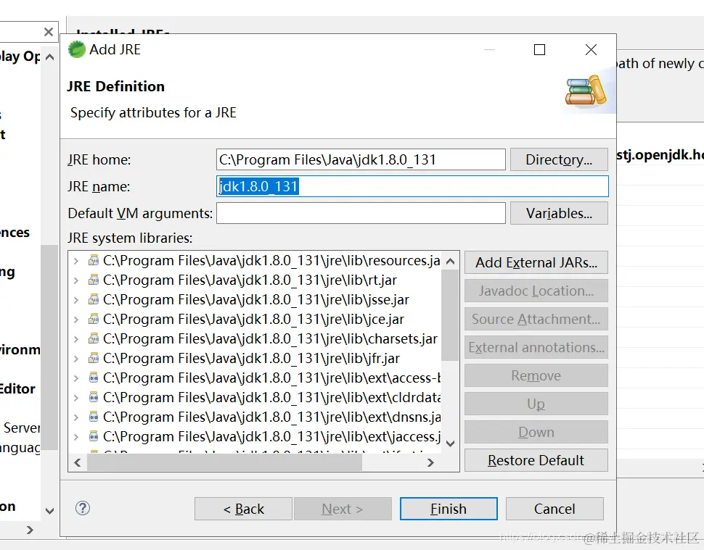This screenshot has height=550, width=704.
Task: Expand the jce.jar library entry
Action: pos(76,320)
